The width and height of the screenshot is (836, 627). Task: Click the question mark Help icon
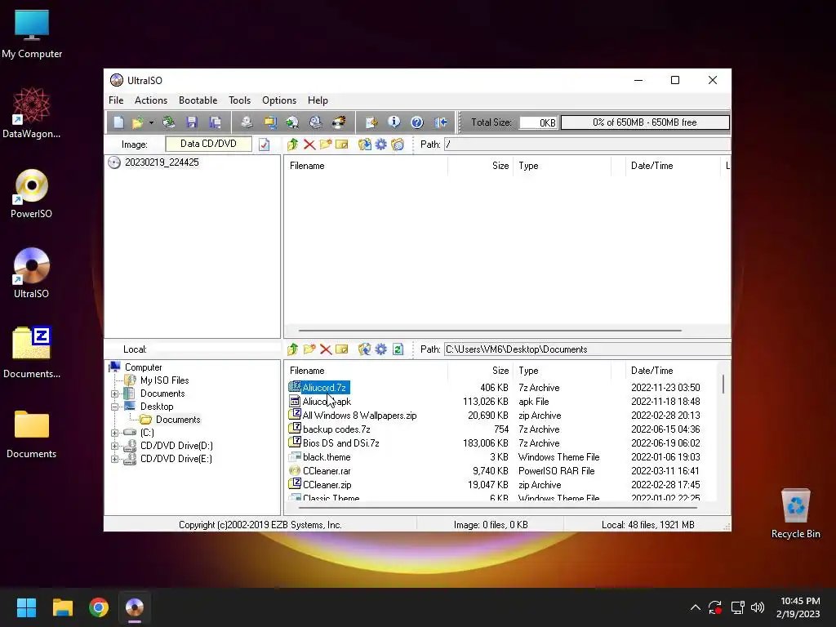coord(417,122)
